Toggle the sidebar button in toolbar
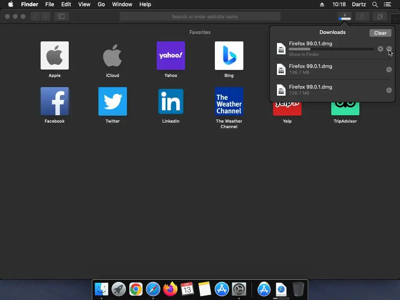400x300 pixels. coord(61,16)
